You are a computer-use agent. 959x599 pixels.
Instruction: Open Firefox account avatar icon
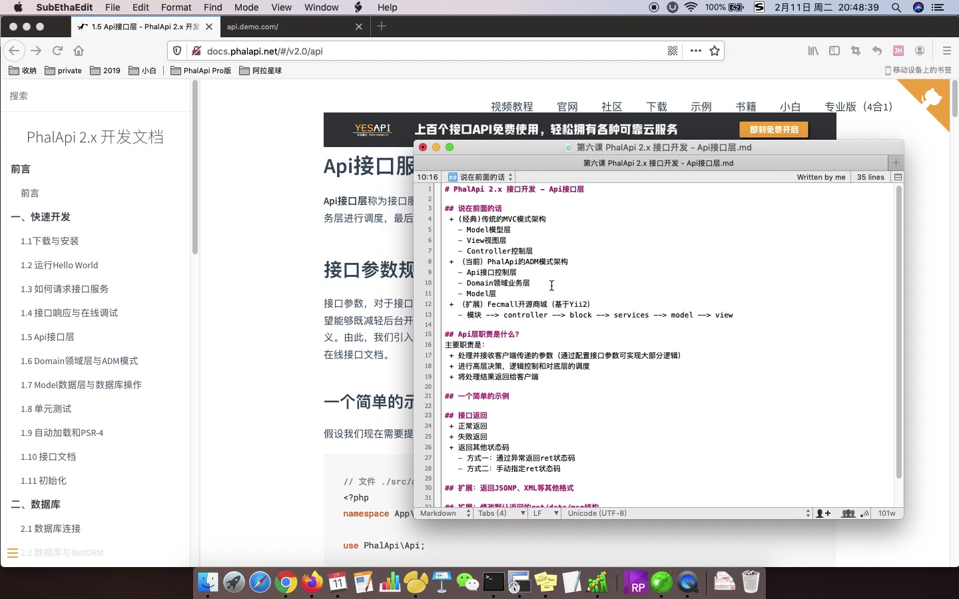[920, 51]
